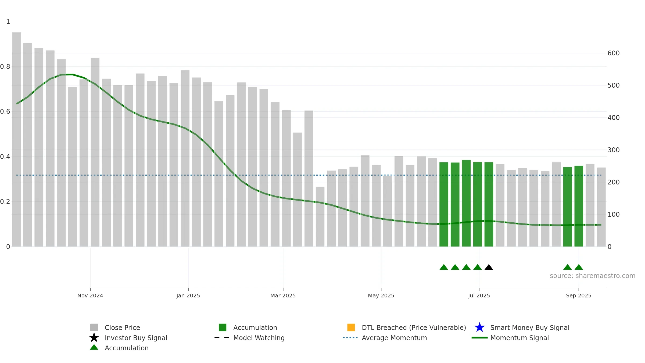Click the '400' right axis value
Image resolution: width=645 pixels, height=363 pixels.
point(614,118)
